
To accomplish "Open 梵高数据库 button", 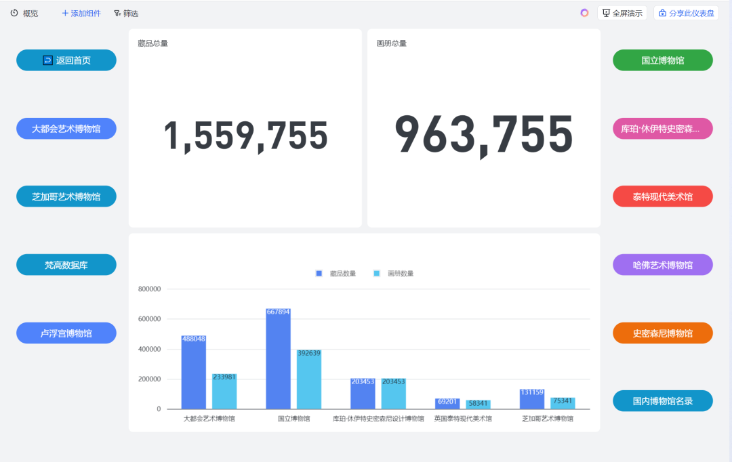I will (66, 265).
